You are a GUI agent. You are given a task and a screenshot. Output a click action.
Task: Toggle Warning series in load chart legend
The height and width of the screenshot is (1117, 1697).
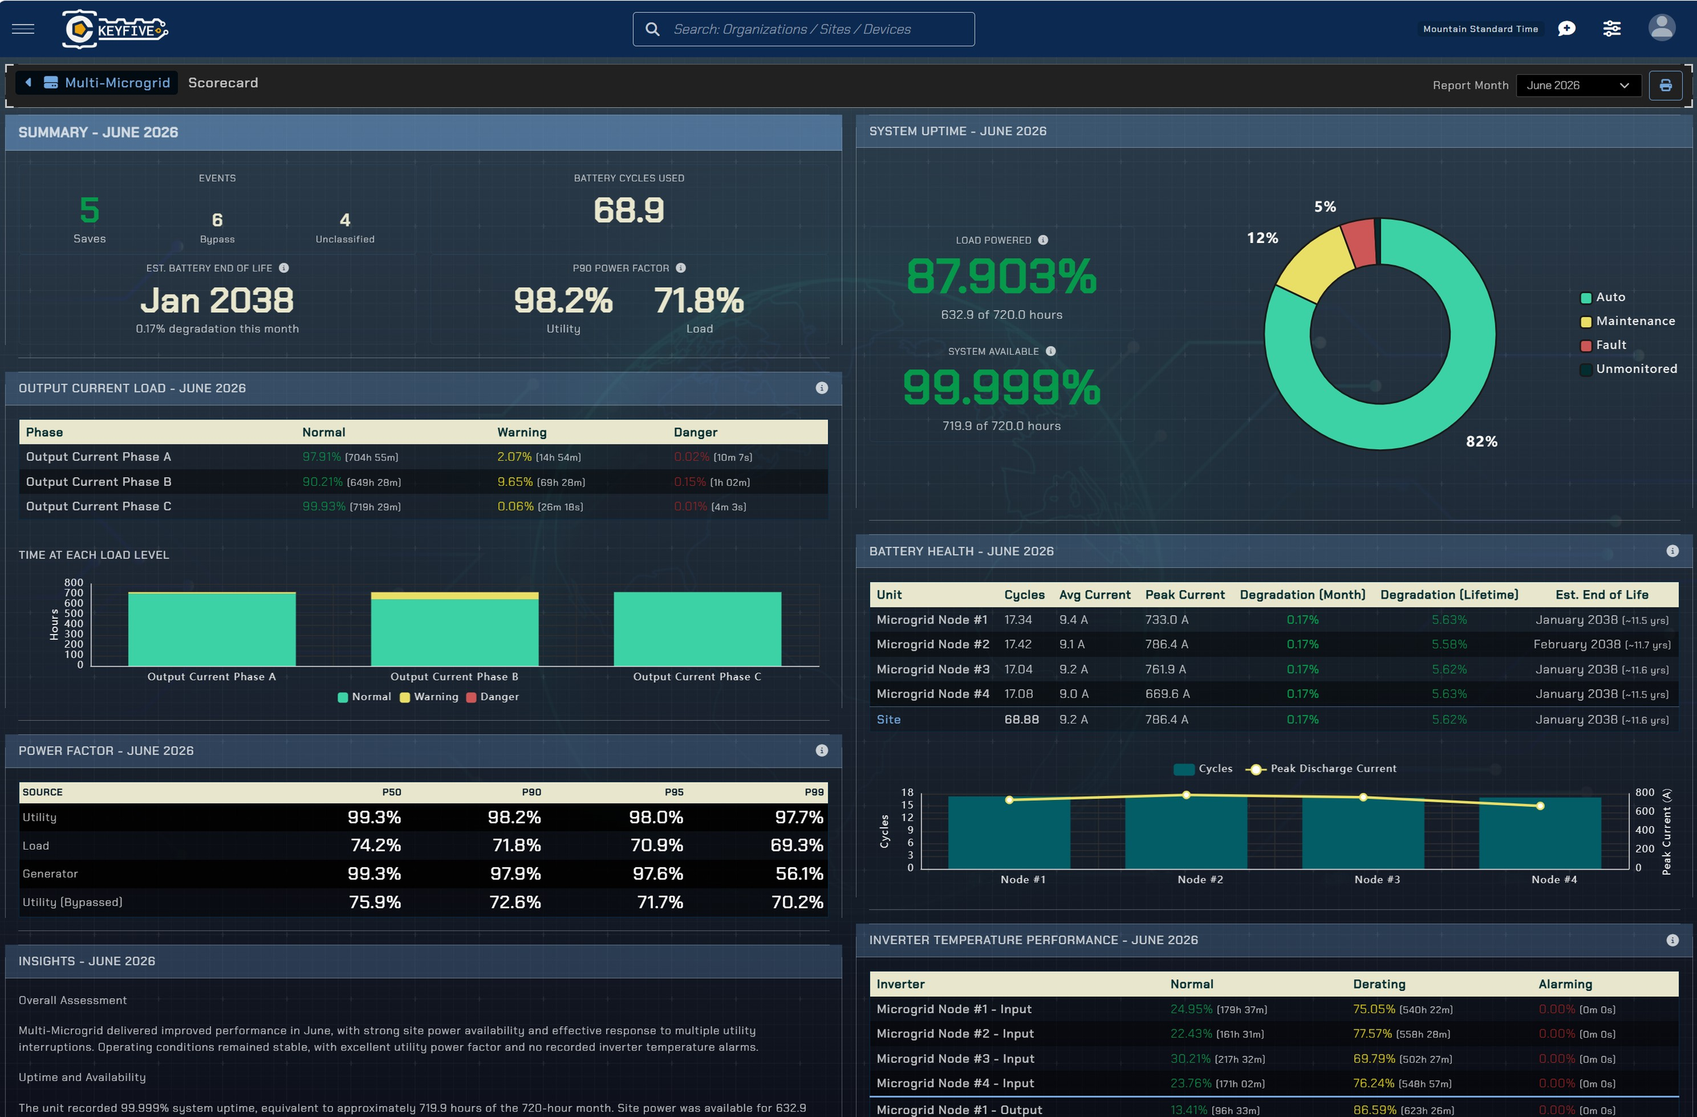[429, 697]
